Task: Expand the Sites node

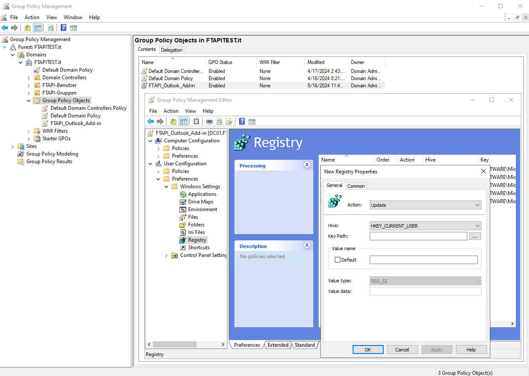Action: [x=13, y=147]
